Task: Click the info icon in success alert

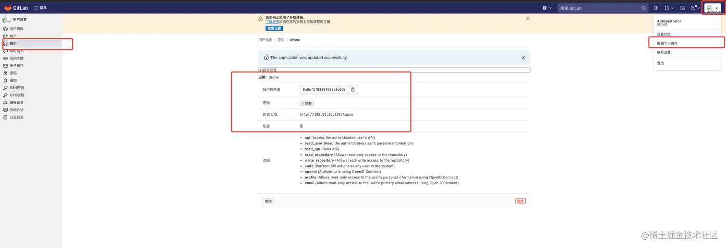Action: pyautogui.click(x=266, y=58)
